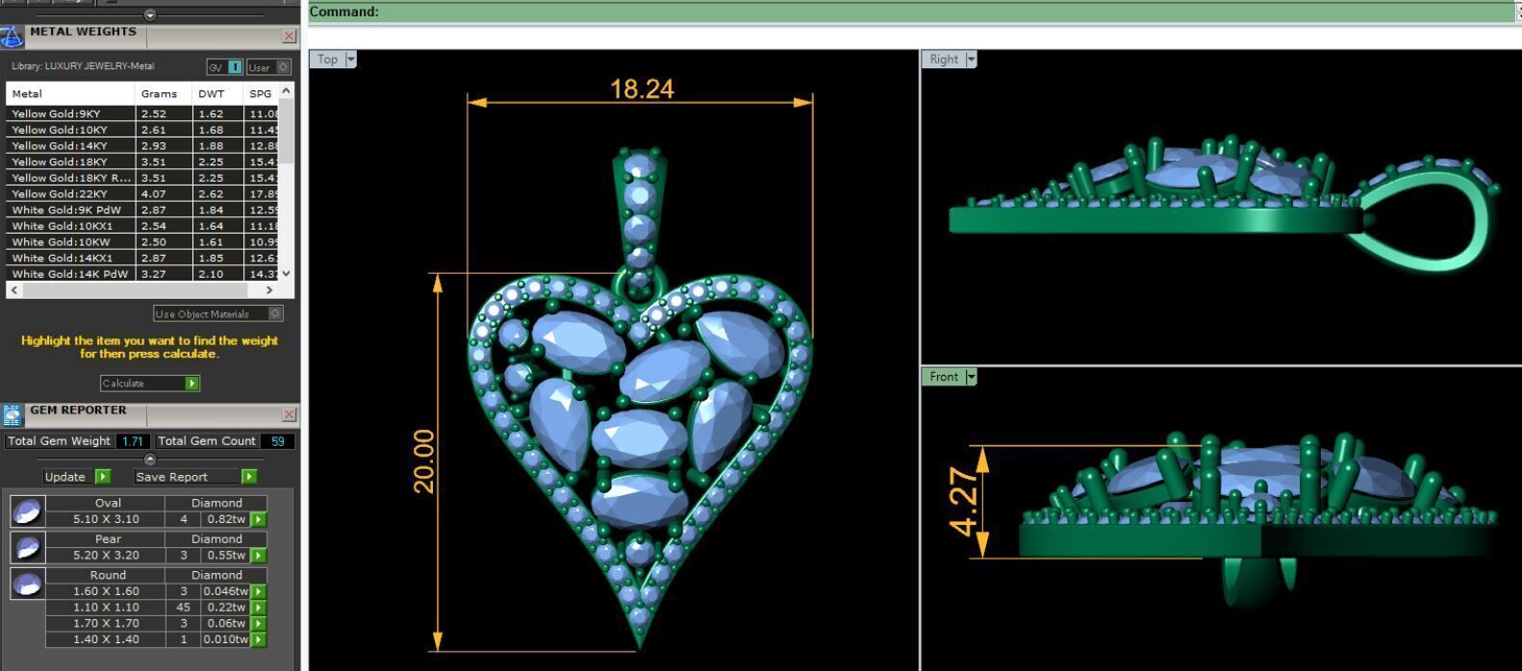Viewport: 1522px width, 671px height.
Task: Click the metal table scroll-right arrow
Action: click(x=269, y=289)
